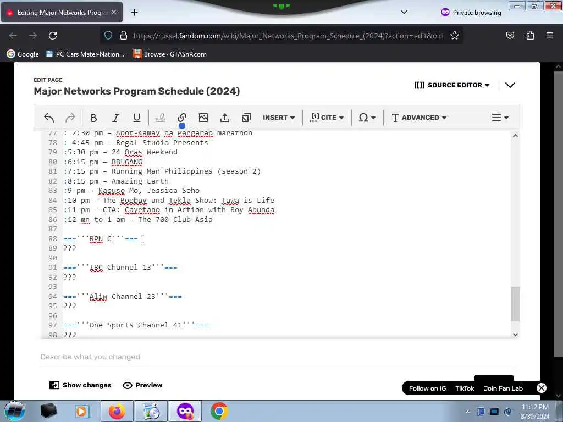Click the line '8:15 pm – Amazing Earth'
This screenshot has width=563, height=422.
(116, 181)
